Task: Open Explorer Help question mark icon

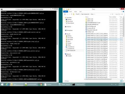Action: (123, 11)
